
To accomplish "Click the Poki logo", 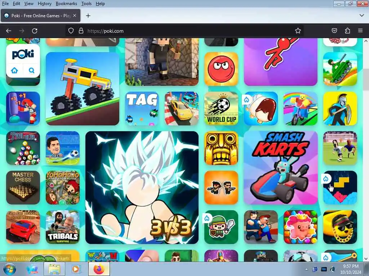I will click(23, 54).
